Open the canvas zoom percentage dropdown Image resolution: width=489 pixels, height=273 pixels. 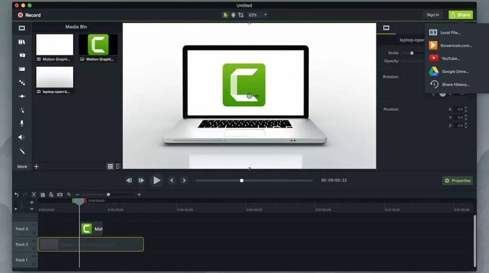[x=257, y=15]
